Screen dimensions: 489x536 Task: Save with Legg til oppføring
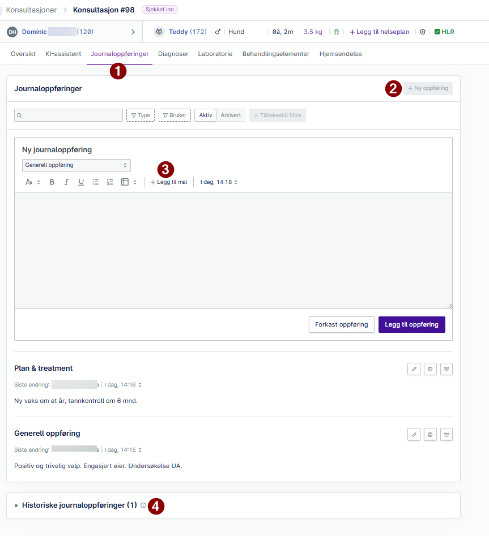click(412, 324)
